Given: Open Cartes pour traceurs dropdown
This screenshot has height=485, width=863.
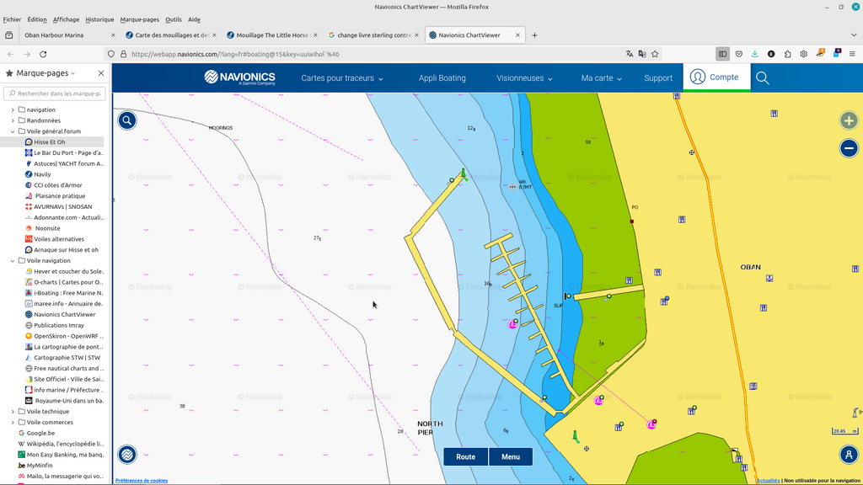Looking at the screenshot, I should (x=342, y=78).
